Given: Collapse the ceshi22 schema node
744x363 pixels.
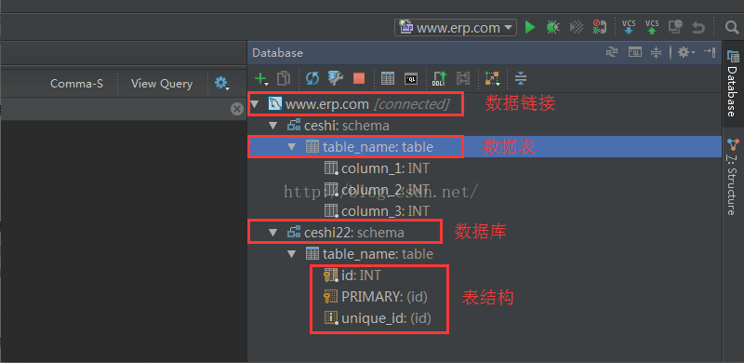Looking at the screenshot, I should coord(272,233).
